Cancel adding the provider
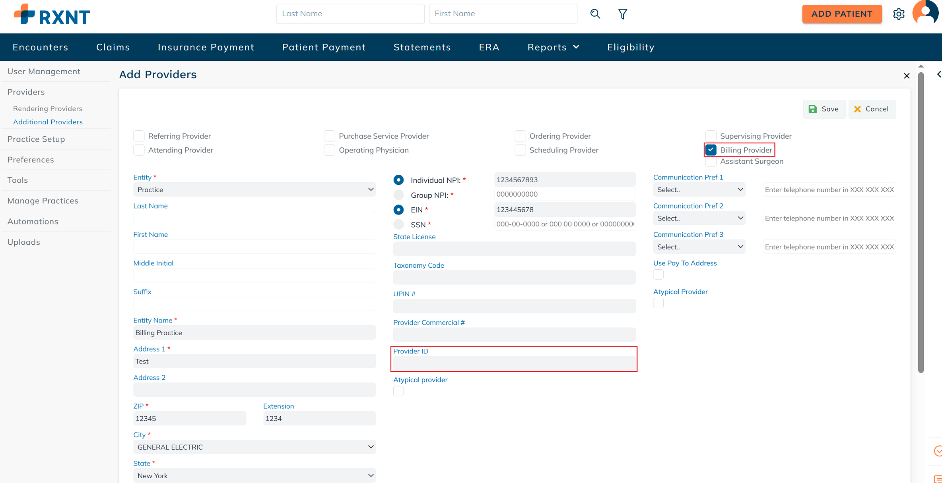 click(872, 109)
